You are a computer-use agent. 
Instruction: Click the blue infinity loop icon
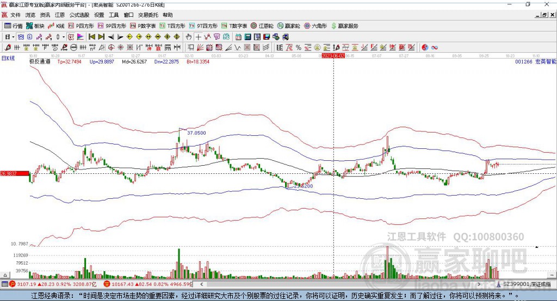tap(434, 48)
